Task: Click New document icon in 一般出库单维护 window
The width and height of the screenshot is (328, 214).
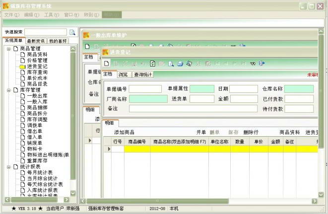Action: tap(87, 47)
